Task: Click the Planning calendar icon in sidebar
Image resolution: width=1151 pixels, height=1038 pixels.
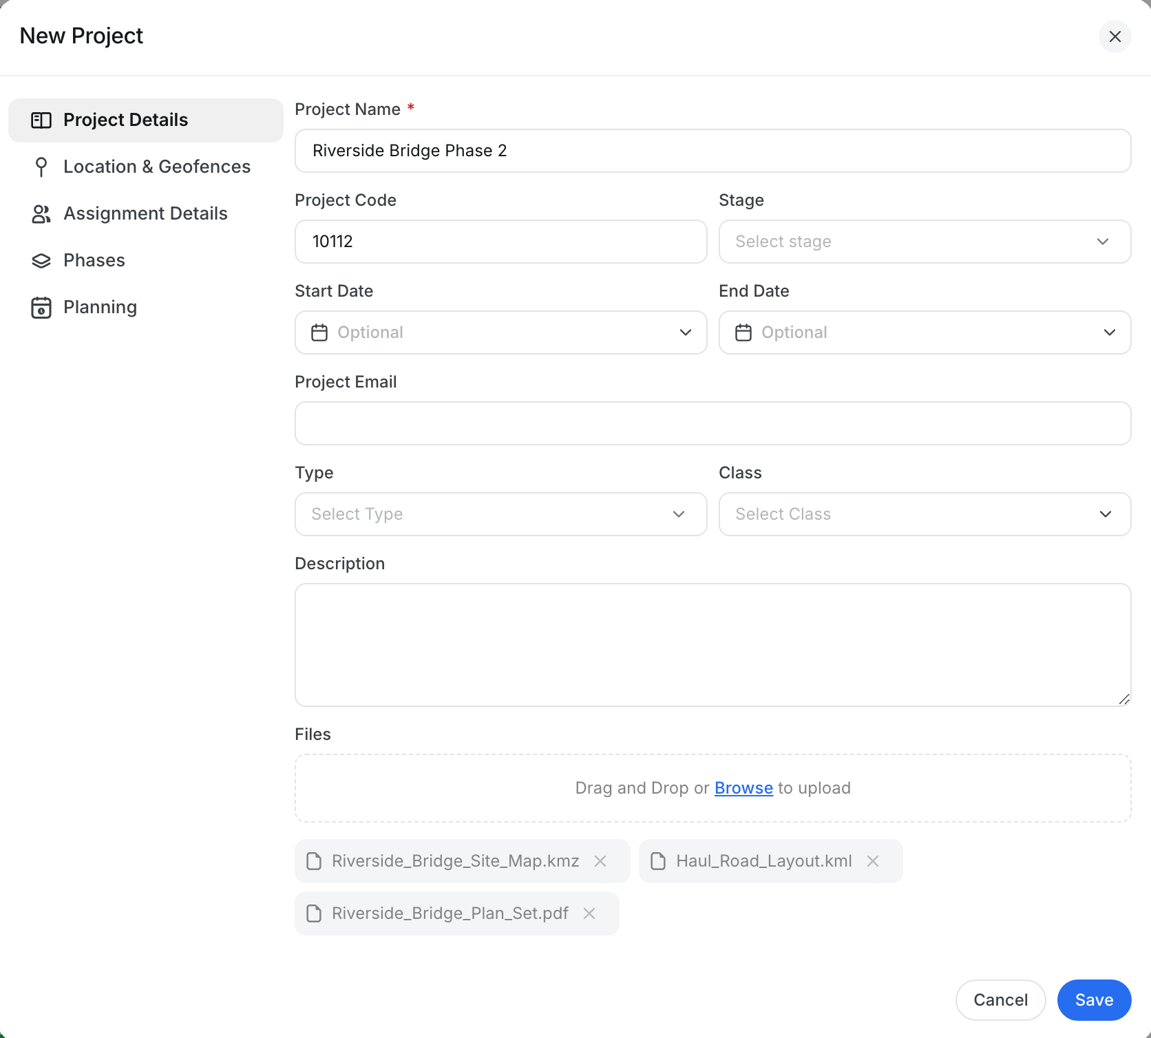Action: pyautogui.click(x=41, y=307)
